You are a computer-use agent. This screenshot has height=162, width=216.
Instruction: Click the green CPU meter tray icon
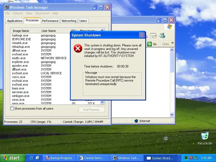tap(186, 158)
